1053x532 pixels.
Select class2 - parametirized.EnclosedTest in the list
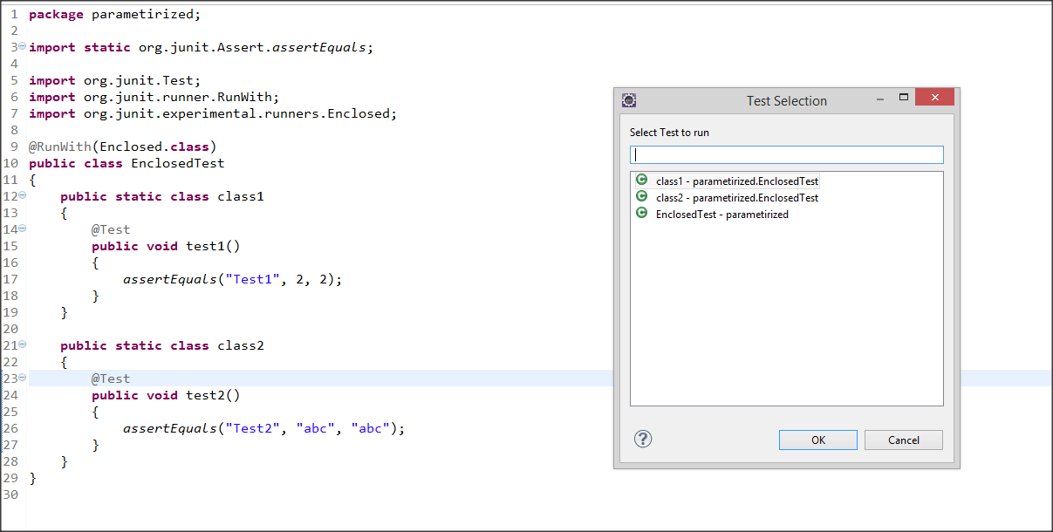(x=736, y=198)
